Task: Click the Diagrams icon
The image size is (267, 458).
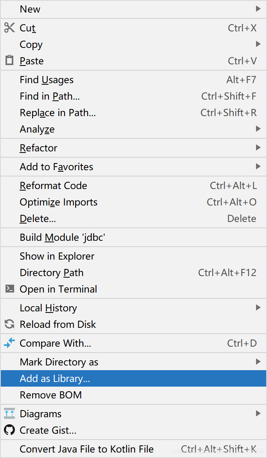Action: pyautogui.click(x=9, y=414)
